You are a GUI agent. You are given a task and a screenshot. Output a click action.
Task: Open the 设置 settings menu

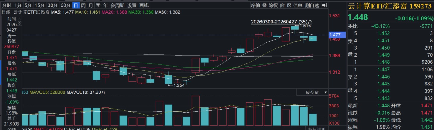tap(132, 5)
